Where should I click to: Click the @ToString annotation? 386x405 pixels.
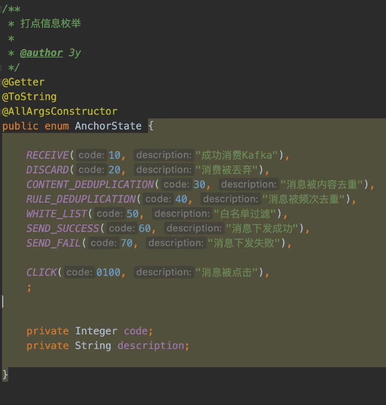click(x=29, y=97)
